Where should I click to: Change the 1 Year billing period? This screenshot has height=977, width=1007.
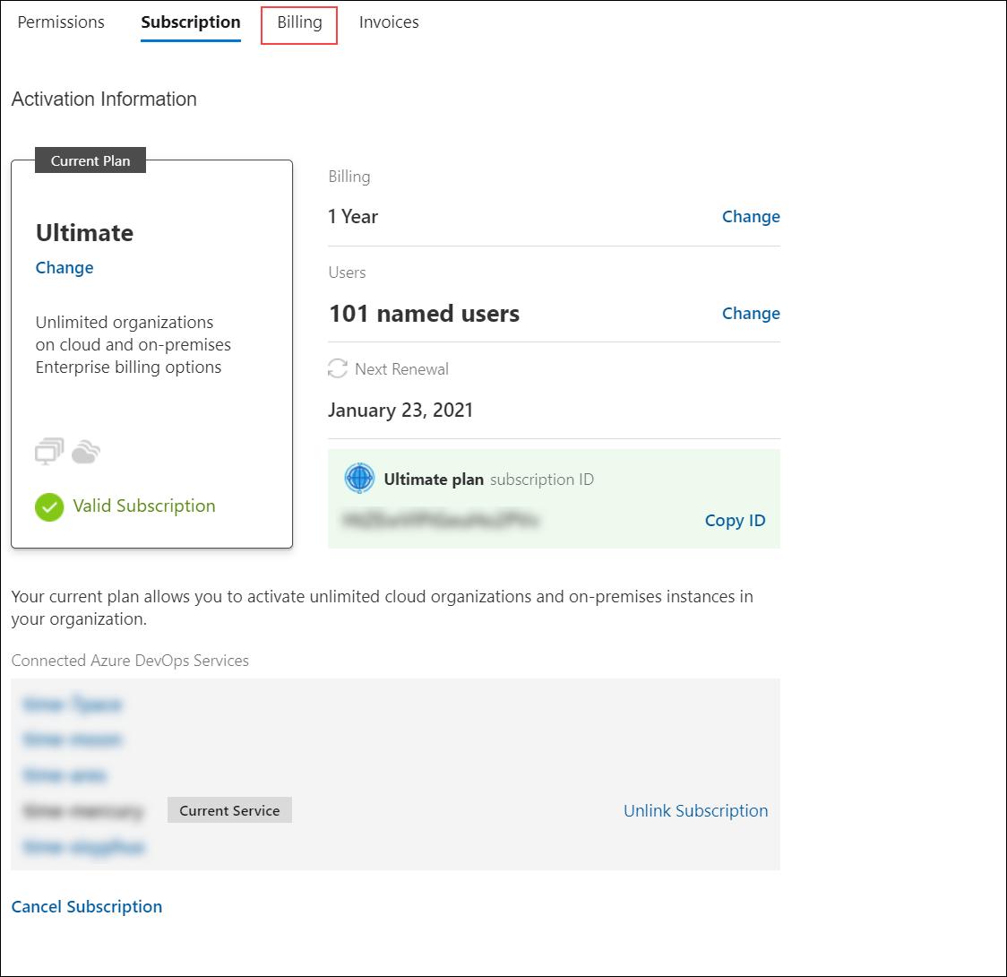(x=751, y=217)
